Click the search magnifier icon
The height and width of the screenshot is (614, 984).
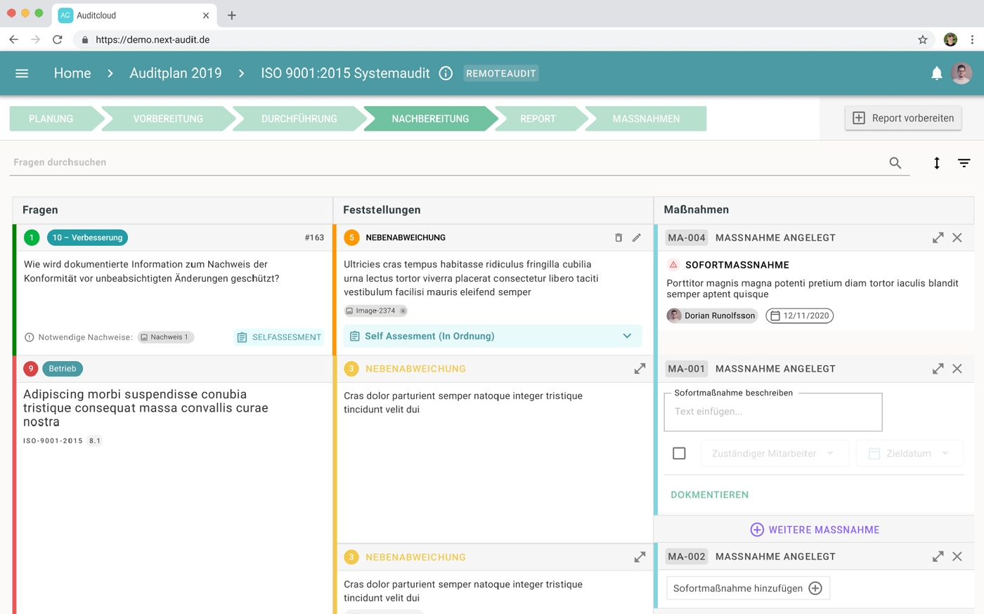(895, 163)
